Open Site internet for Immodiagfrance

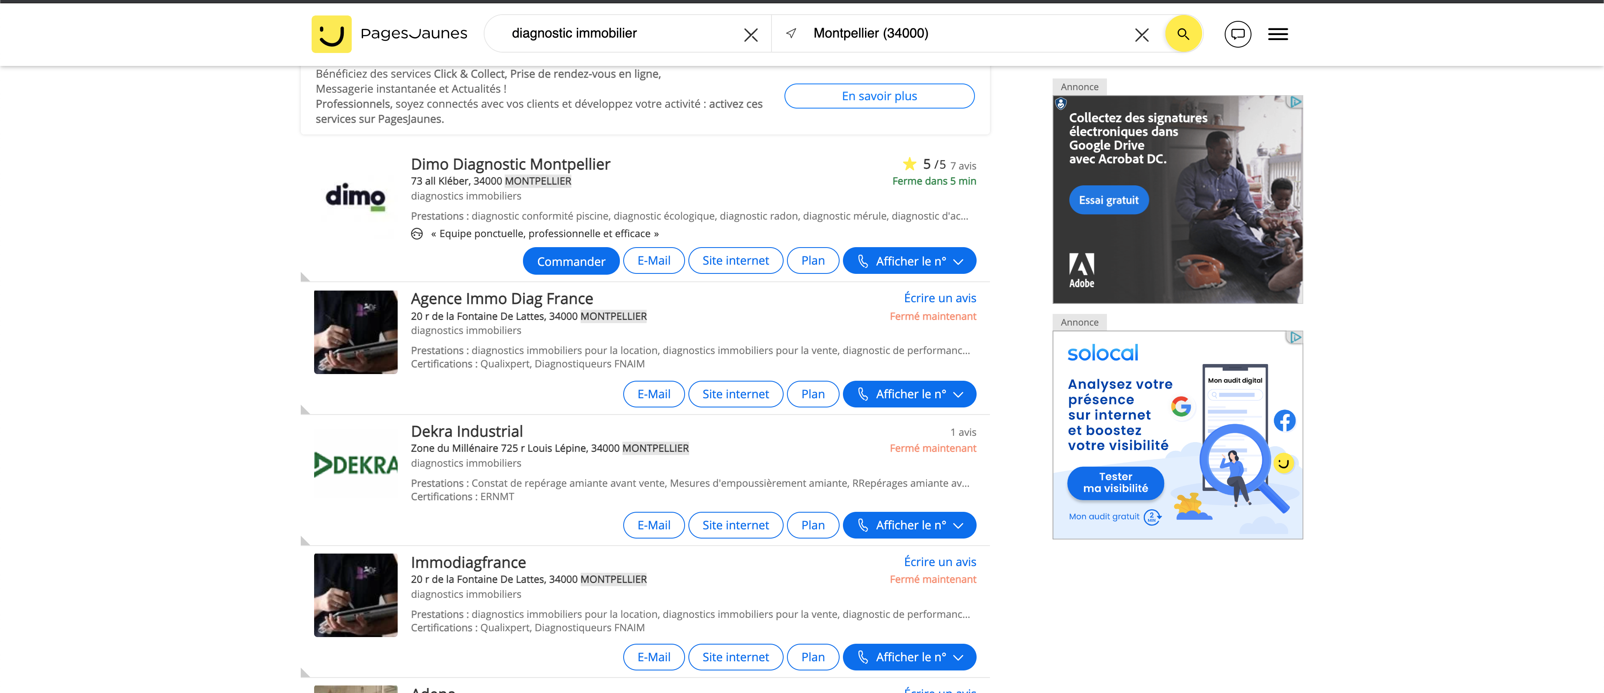735,657
